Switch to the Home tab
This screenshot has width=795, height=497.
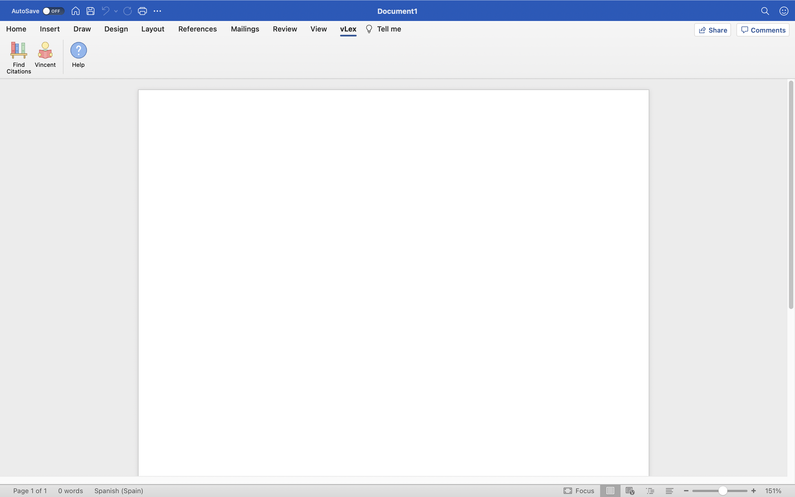[x=16, y=29]
